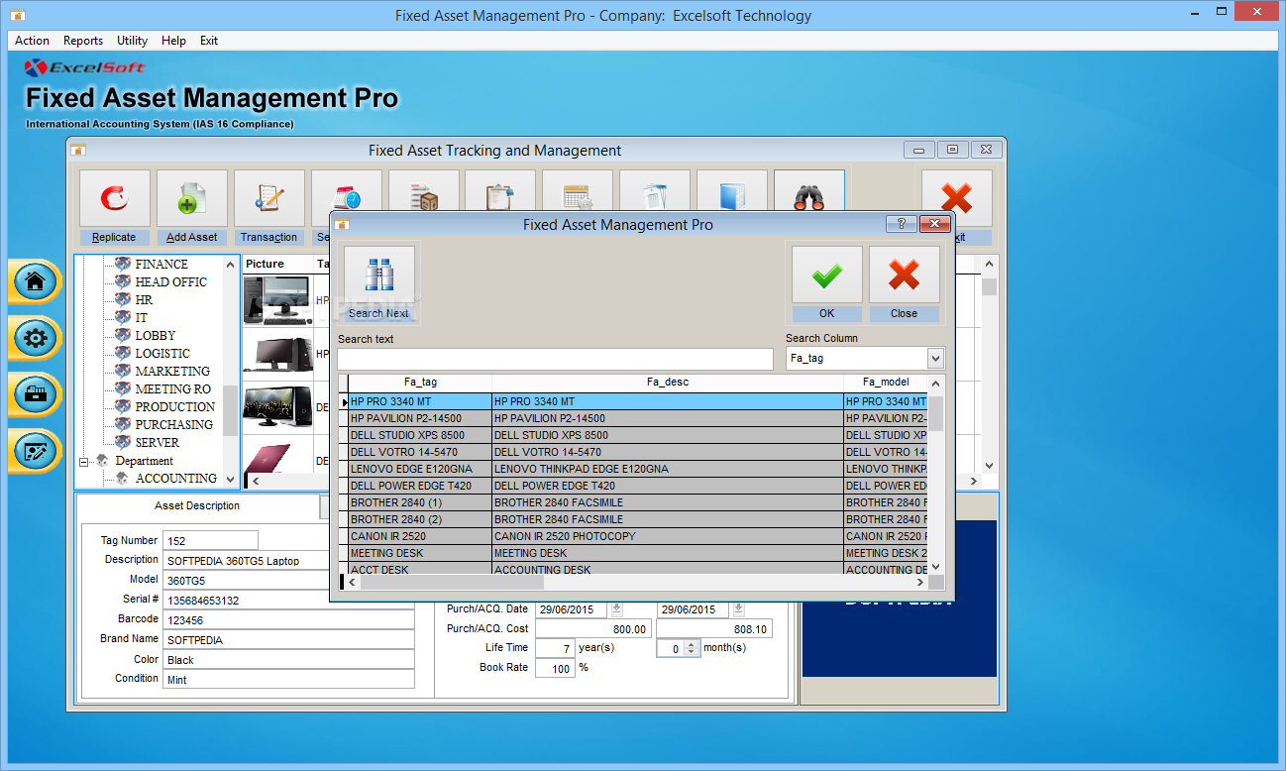Select MARKETING in the location tree

[172, 372]
